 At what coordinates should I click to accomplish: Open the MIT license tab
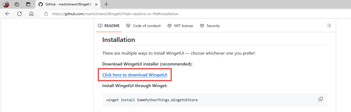180,26
